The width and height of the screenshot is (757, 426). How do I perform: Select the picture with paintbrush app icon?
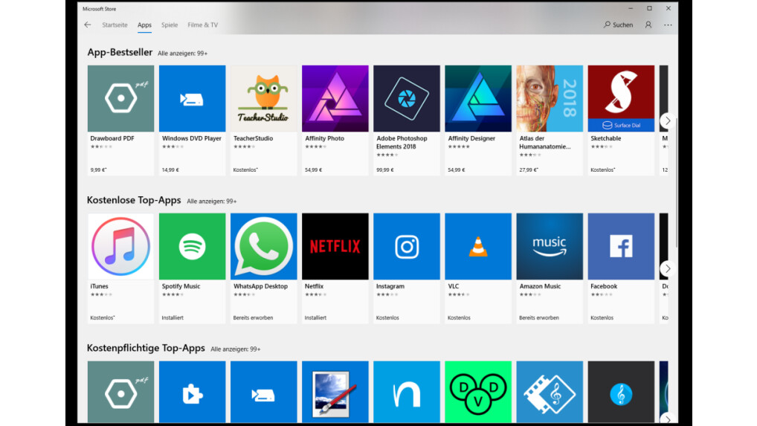coord(335,393)
